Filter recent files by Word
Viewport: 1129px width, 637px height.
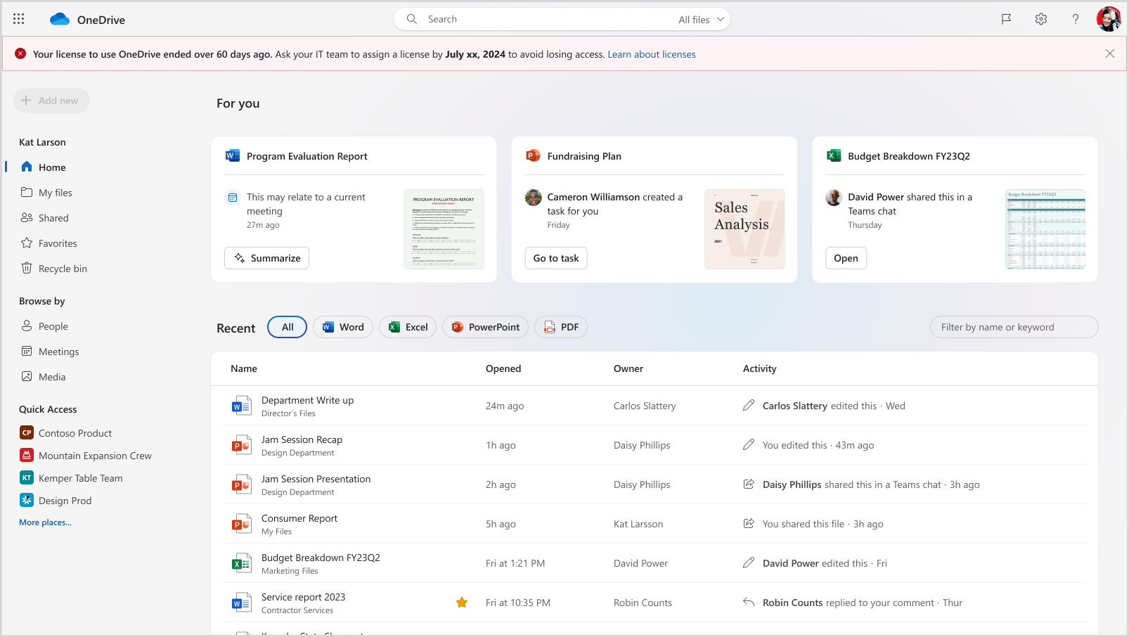(x=342, y=327)
